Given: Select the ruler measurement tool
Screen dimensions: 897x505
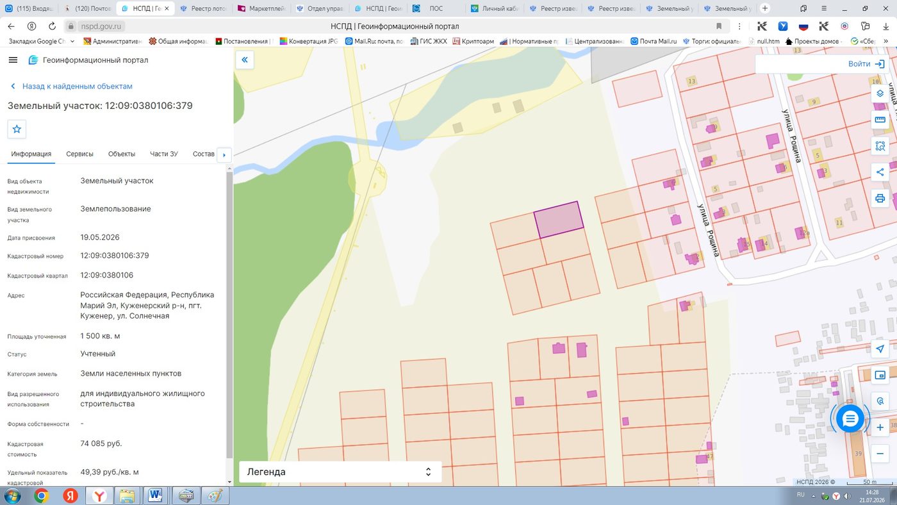Looking at the screenshot, I should (x=880, y=119).
